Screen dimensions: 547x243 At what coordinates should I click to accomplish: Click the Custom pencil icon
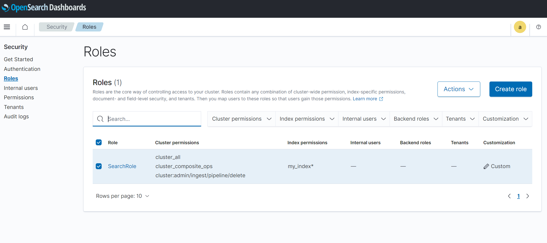(x=486, y=166)
